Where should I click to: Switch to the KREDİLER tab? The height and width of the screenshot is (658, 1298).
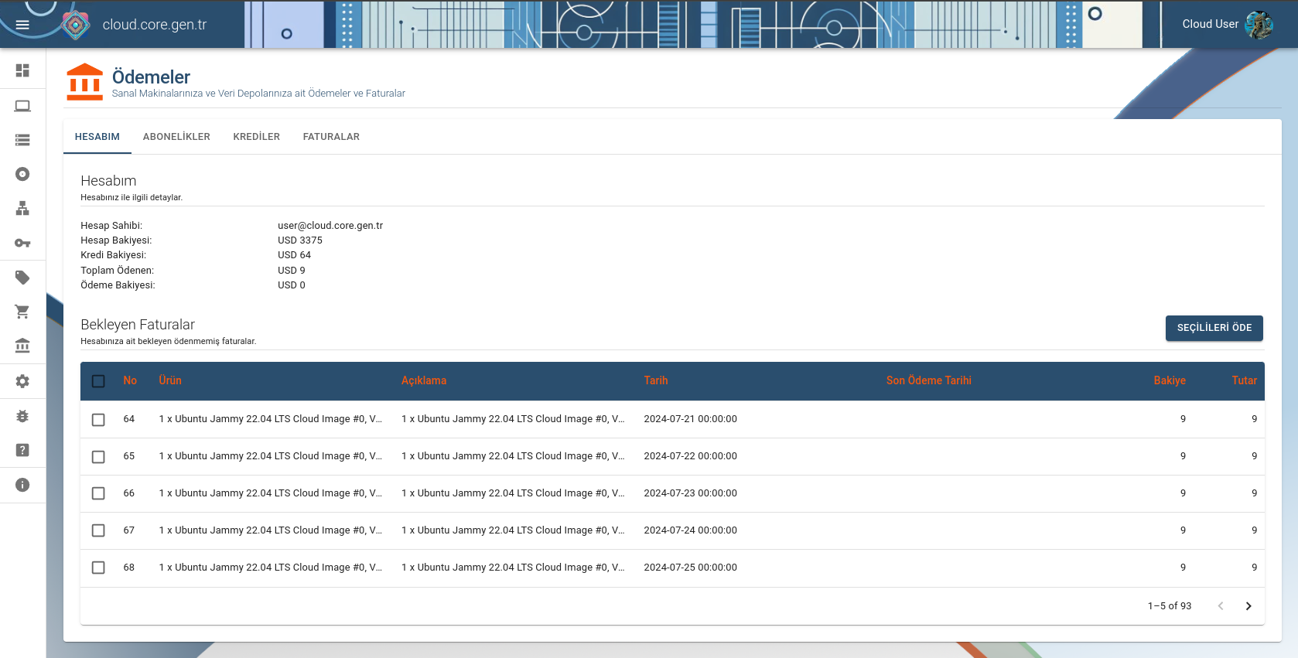[257, 137]
